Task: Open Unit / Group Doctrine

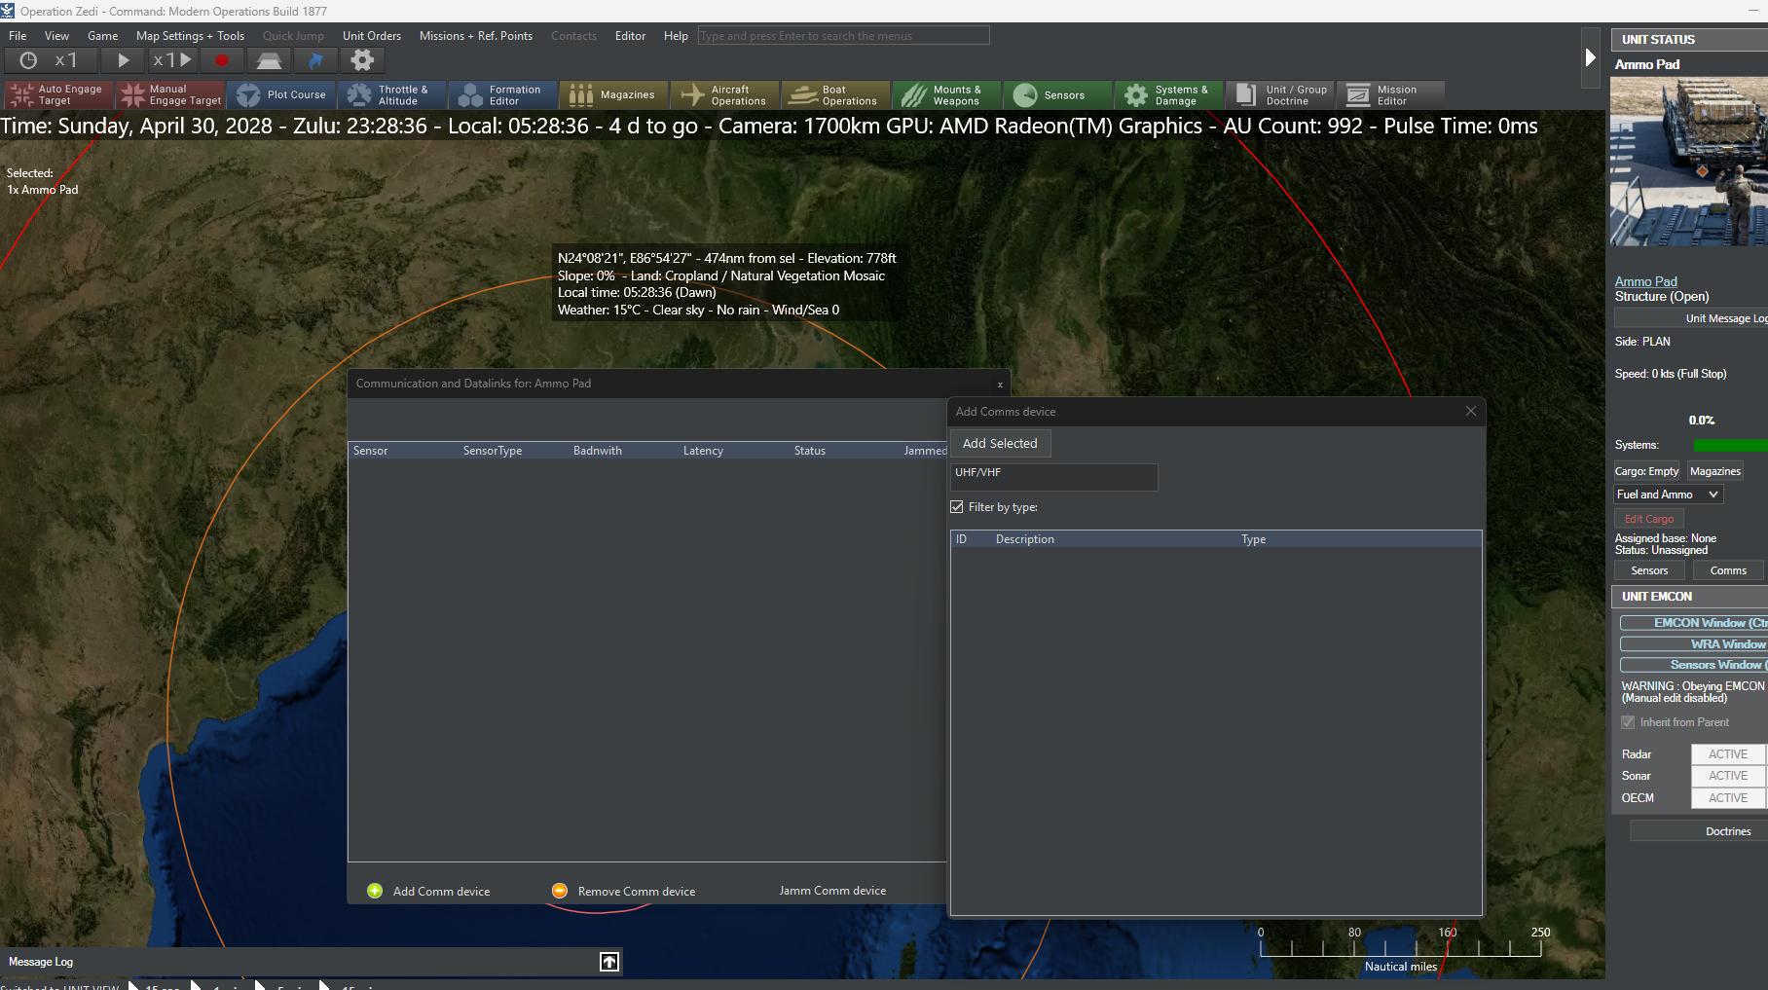Action: pyautogui.click(x=1279, y=94)
